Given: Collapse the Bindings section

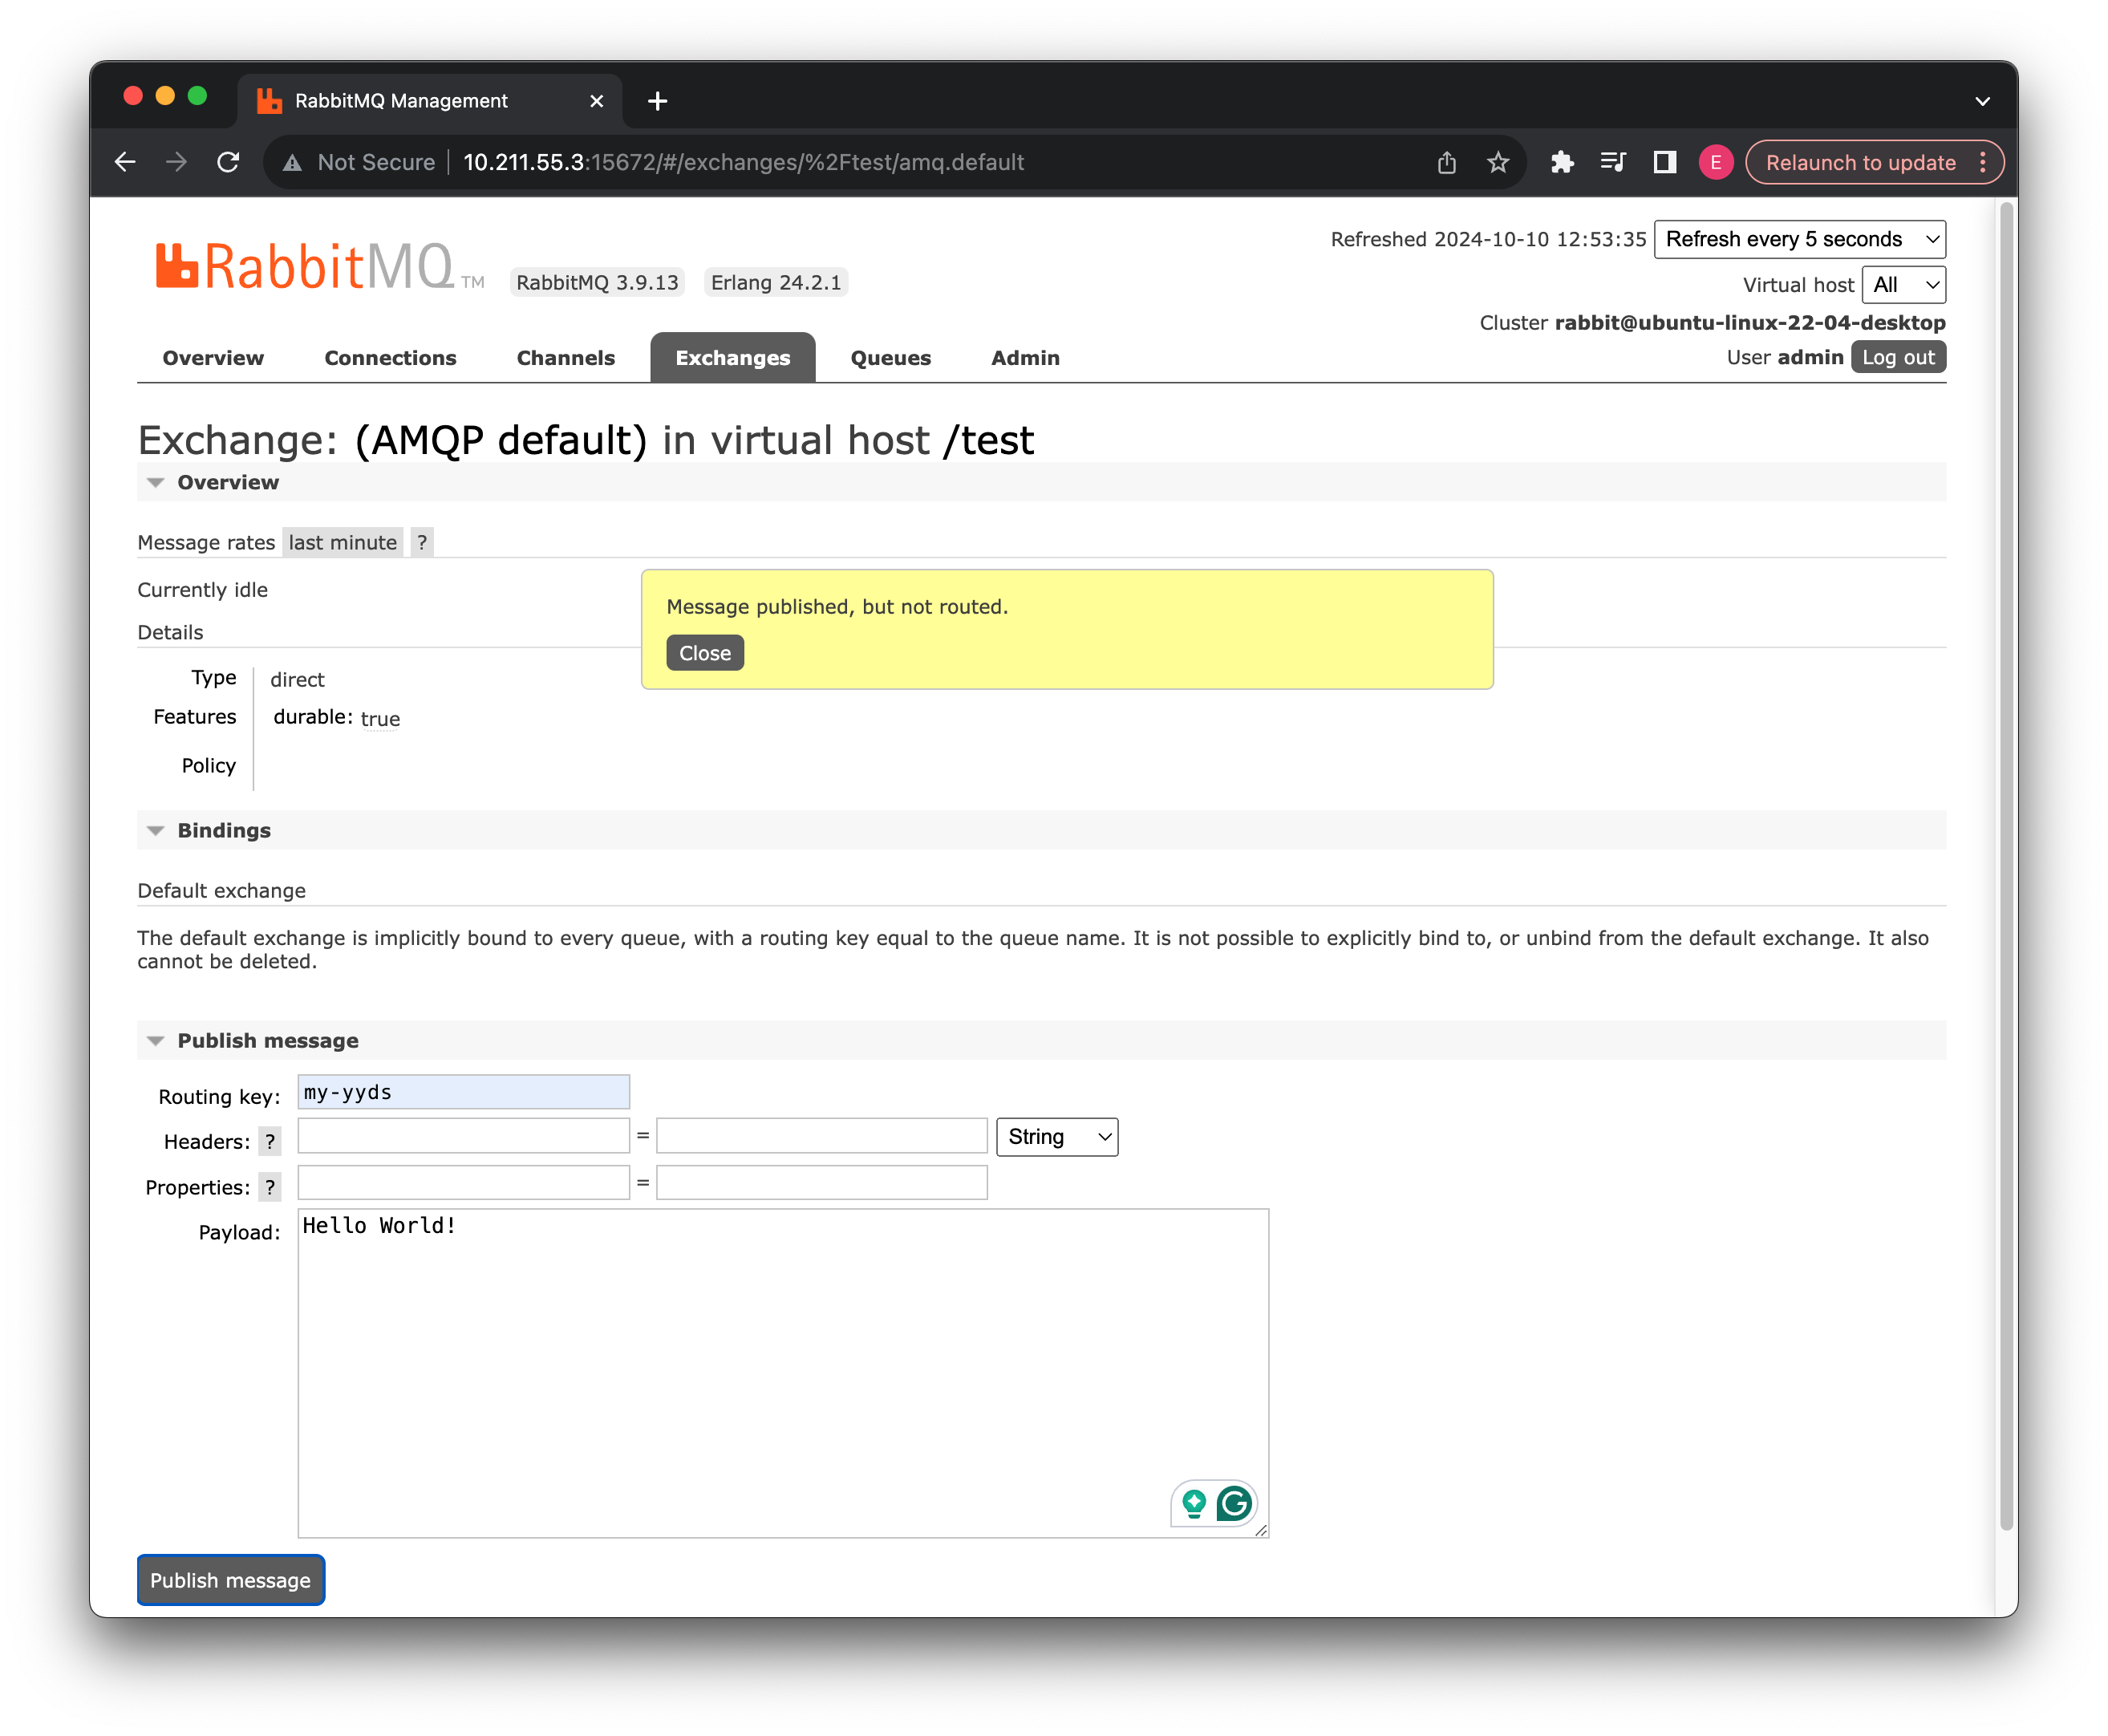Looking at the screenshot, I should 223,830.
